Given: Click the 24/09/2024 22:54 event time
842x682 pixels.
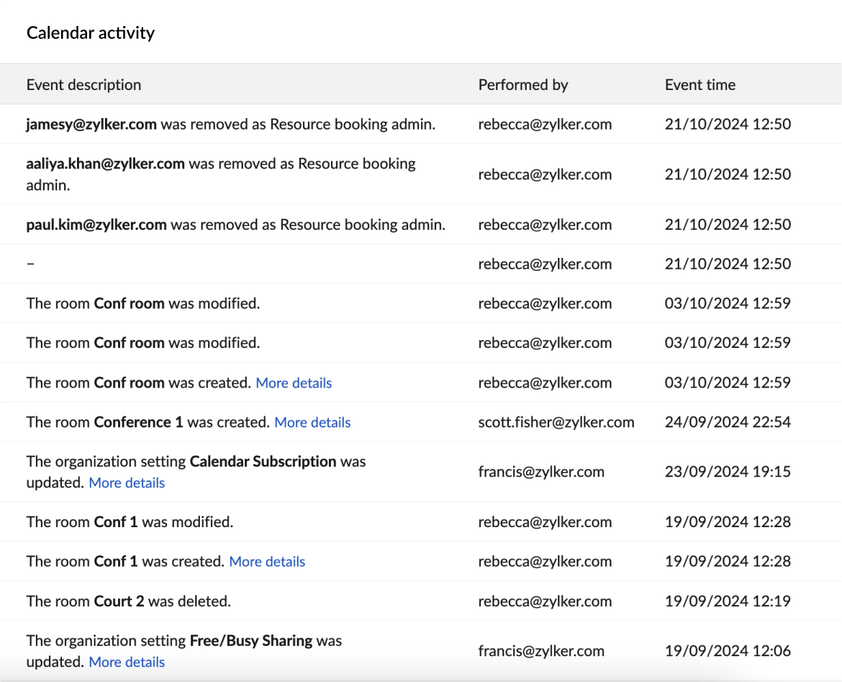Looking at the screenshot, I should [727, 423].
